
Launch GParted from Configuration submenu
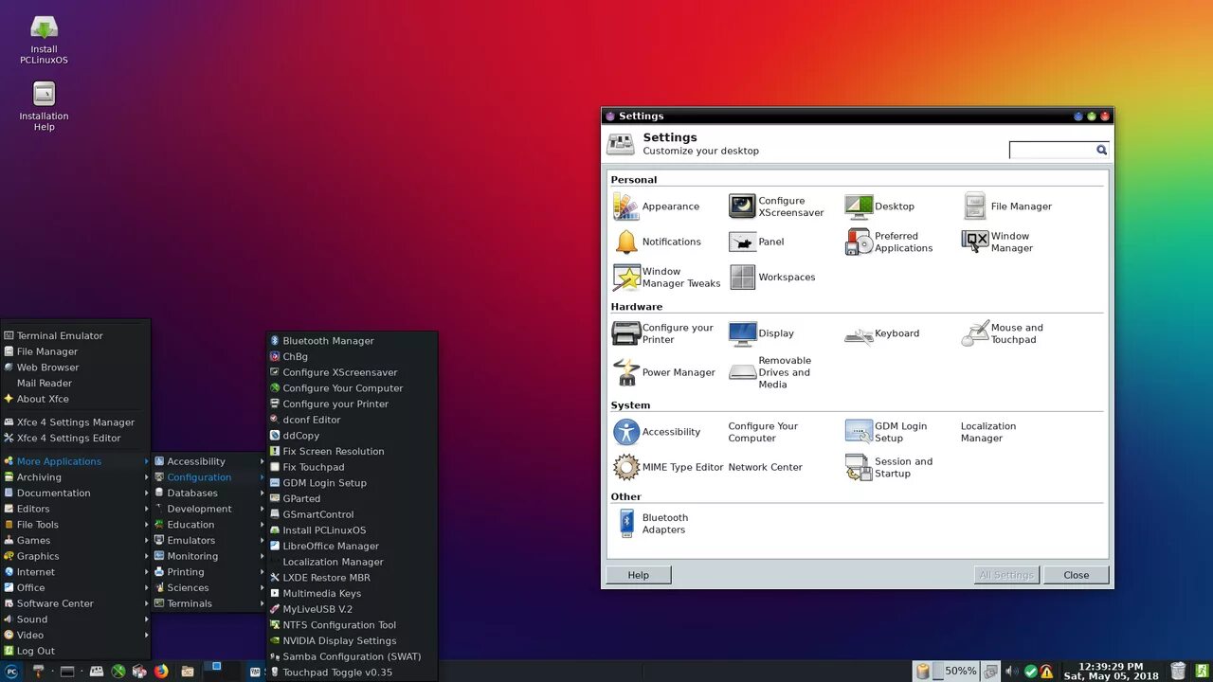(353, 498)
